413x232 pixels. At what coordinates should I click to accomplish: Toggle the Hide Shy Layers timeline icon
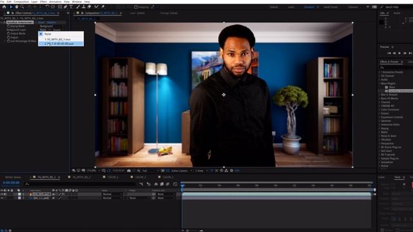[x=156, y=184]
